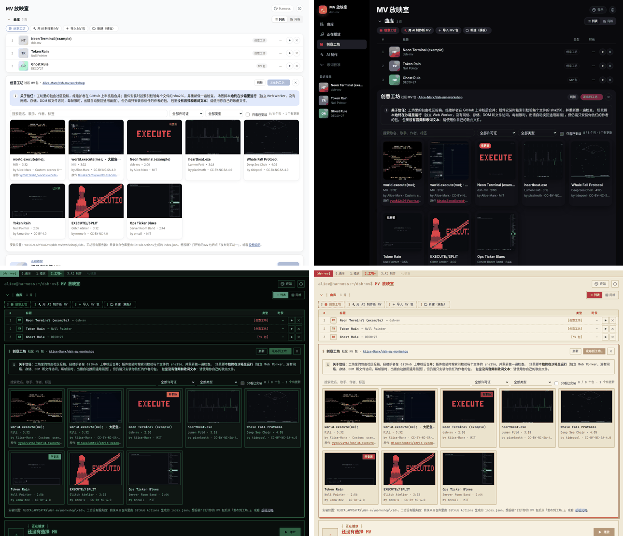Viewport: 623px width, 536px height.
Task: Play Ghost Rule in the beige terminal window
Action: click(x=606, y=337)
